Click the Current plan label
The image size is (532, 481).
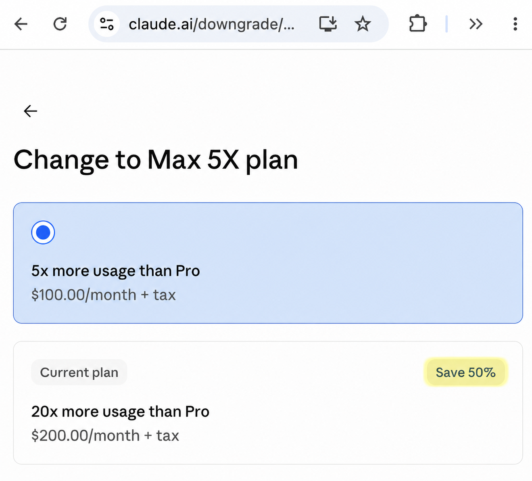(79, 372)
